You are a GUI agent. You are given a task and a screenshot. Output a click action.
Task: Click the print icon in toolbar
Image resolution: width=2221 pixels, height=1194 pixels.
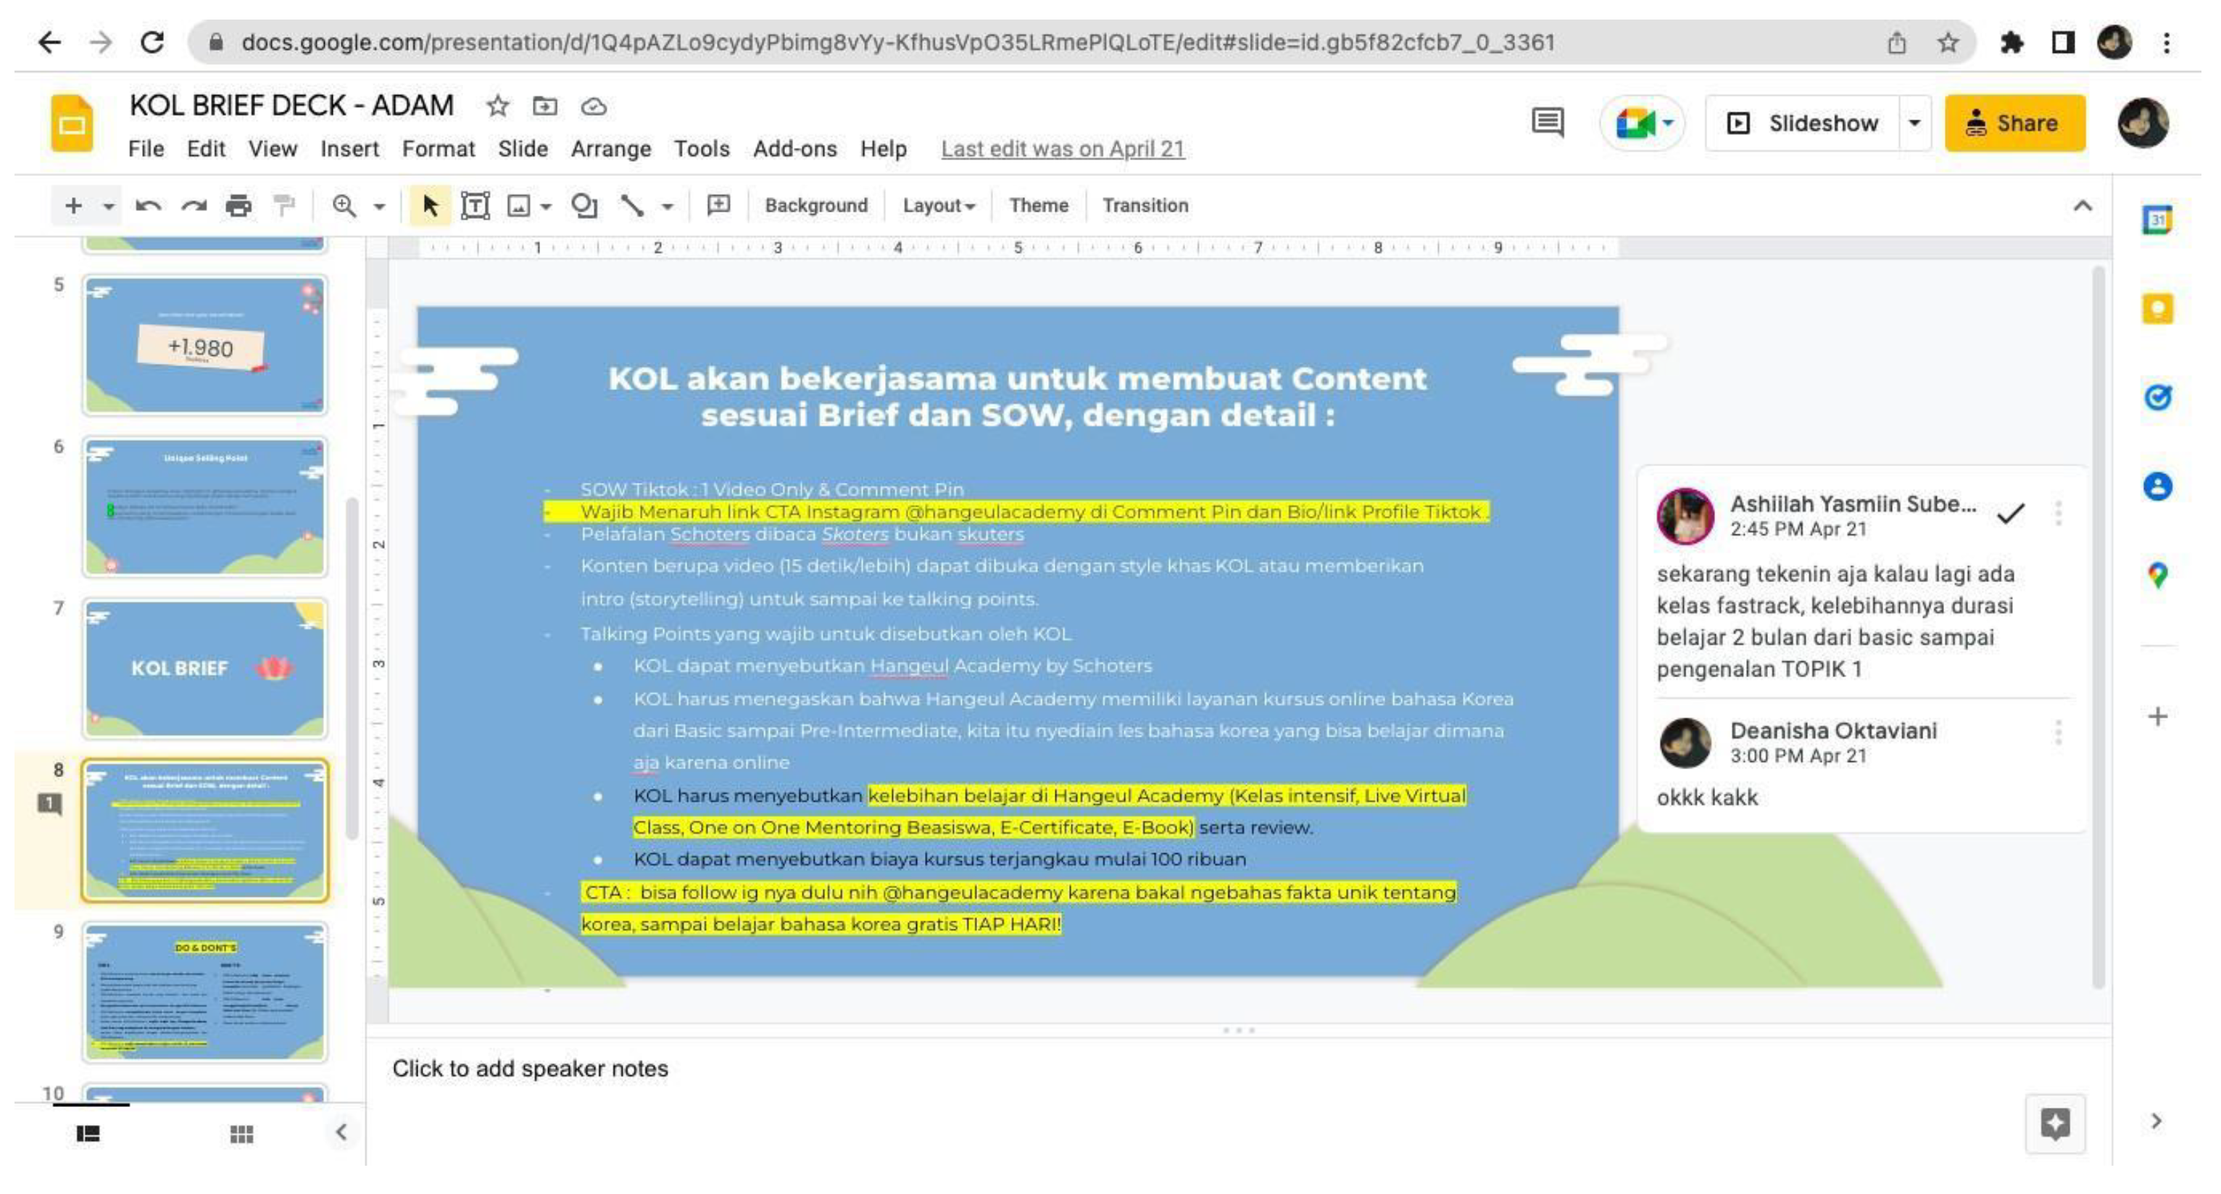238,205
